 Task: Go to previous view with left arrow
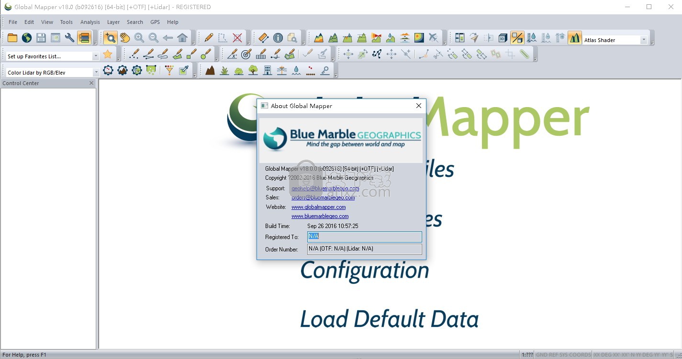coord(168,38)
